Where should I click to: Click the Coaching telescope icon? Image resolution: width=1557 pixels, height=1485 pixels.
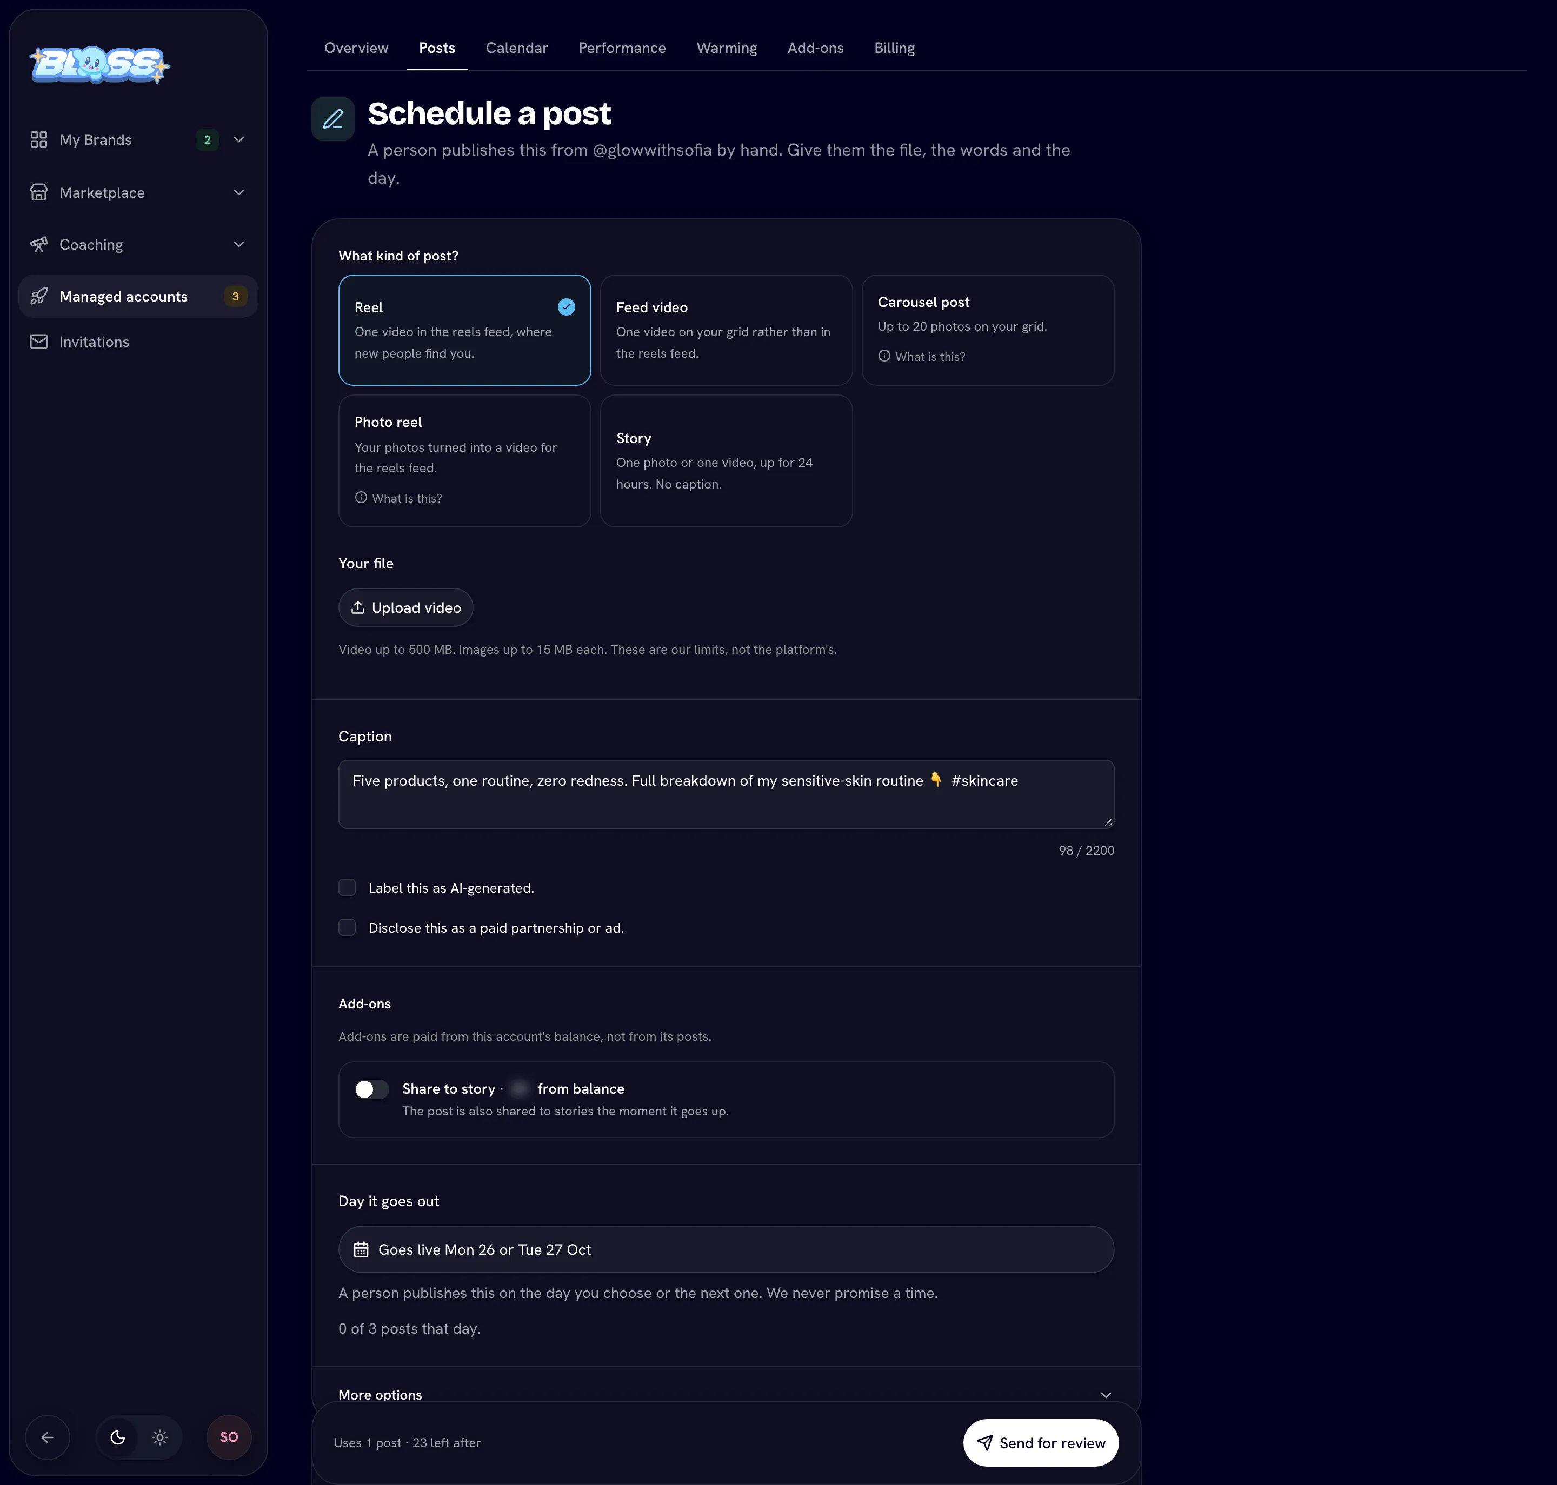click(39, 245)
